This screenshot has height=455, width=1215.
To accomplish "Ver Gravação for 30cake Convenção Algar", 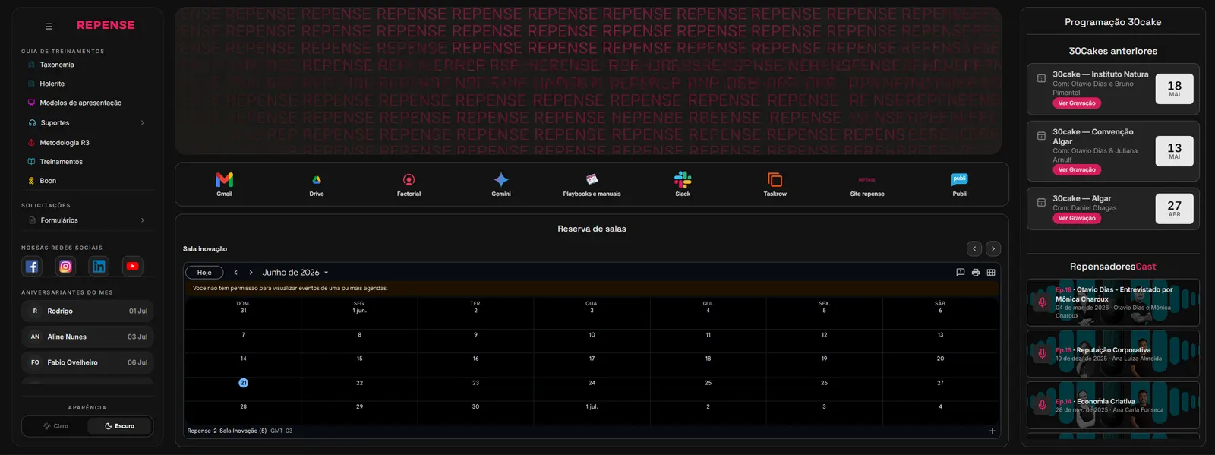I will (1077, 170).
